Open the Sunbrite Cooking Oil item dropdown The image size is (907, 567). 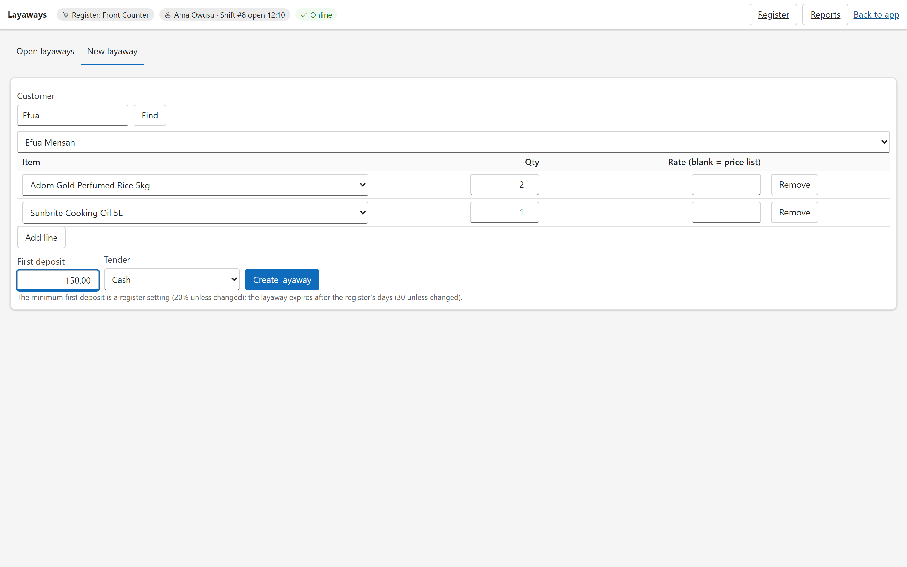[x=195, y=213]
